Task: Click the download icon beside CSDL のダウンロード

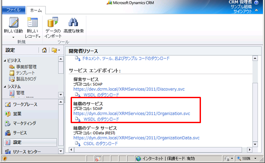Action: pyautogui.click(x=78, y=143)
